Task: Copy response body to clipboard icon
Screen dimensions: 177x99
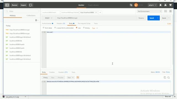Action: tap(165, 78)
